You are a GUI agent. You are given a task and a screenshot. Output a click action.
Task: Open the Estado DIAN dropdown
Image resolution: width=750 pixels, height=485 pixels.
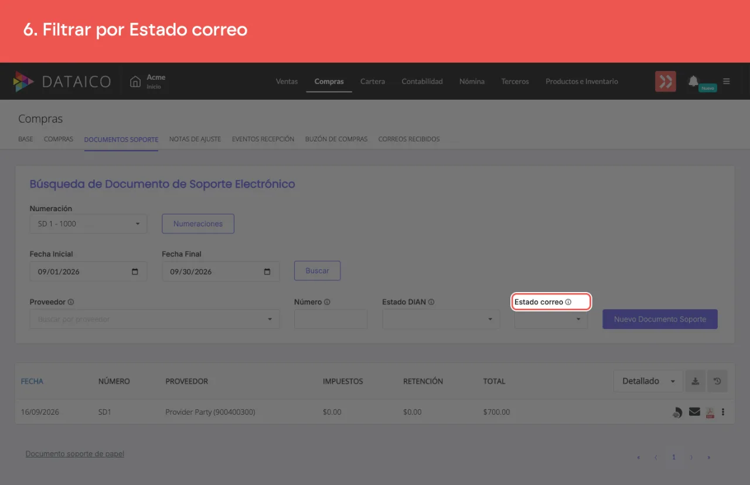pos(441,319)
